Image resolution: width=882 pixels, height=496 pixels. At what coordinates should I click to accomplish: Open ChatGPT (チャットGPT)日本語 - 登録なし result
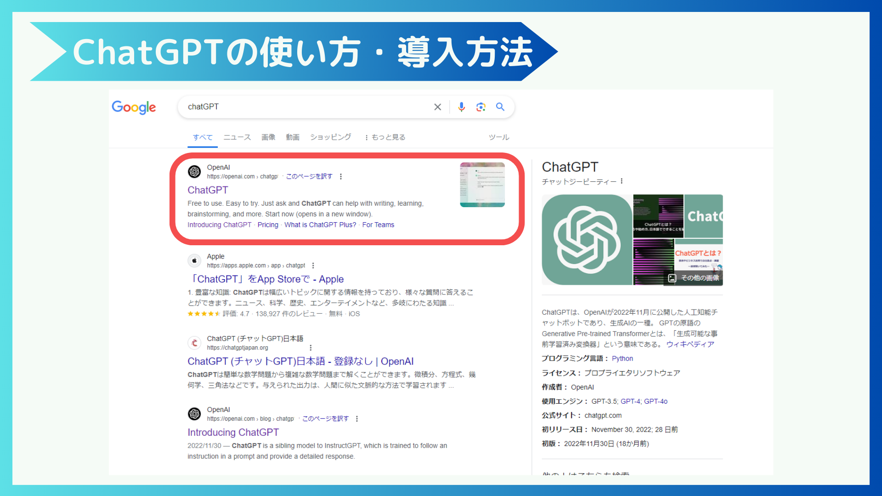(x=300, y=361)
